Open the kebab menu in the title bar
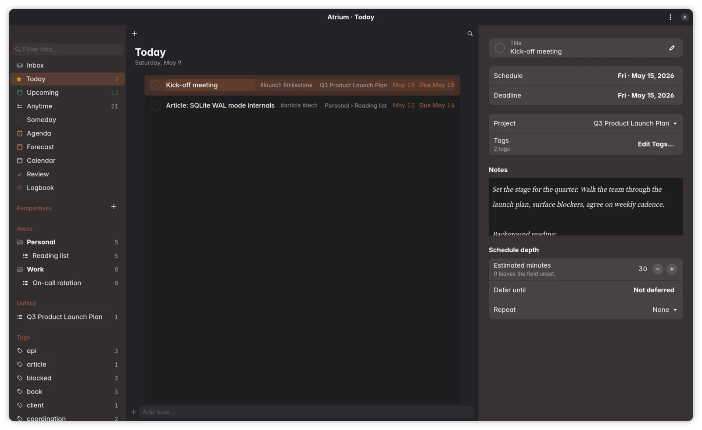 click(x=670, y=17)
